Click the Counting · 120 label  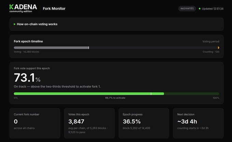(211, 52)
